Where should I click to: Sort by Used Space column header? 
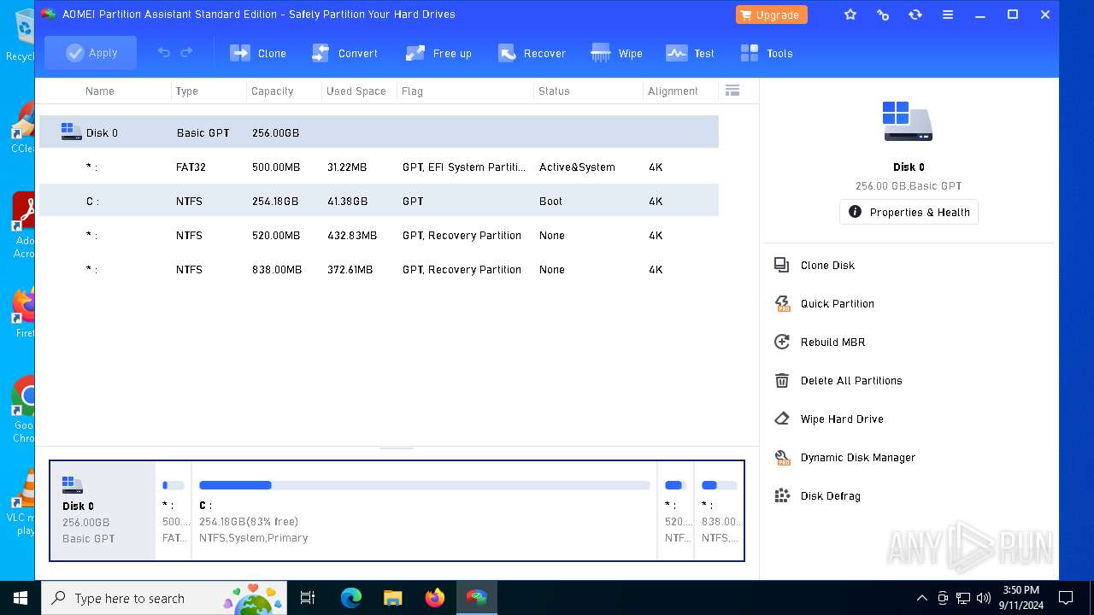[x=356, y=91]
